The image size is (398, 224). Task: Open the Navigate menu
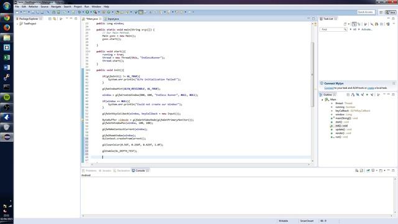(x=56, y=7)
